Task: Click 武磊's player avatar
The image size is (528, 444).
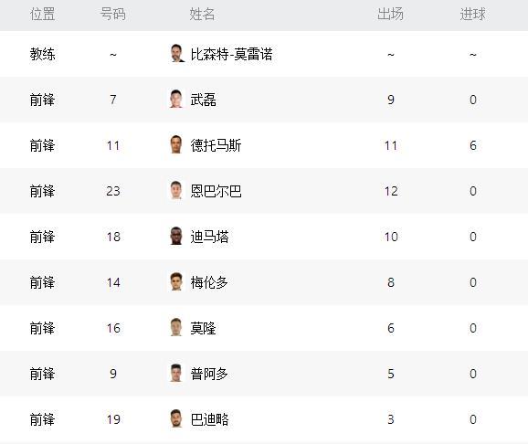Action: pos(177,99)
